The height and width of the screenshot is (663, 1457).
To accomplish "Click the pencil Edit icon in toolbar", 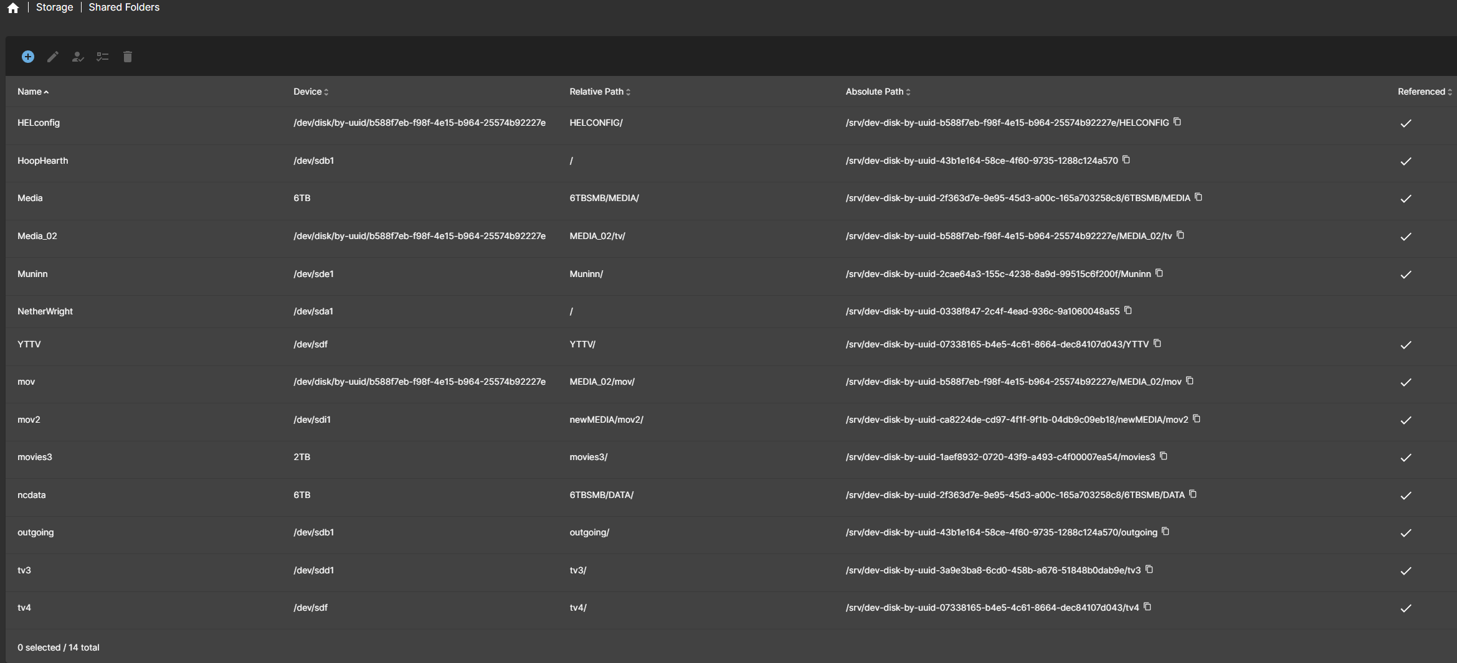I will [53, 57].
